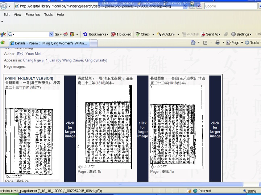261x195 pixels.
Task: Click the Bookmarks star icon
Action: pos(85,34)
